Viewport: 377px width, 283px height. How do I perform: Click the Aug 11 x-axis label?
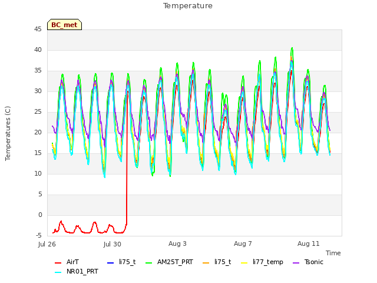[x=309, y=243]
